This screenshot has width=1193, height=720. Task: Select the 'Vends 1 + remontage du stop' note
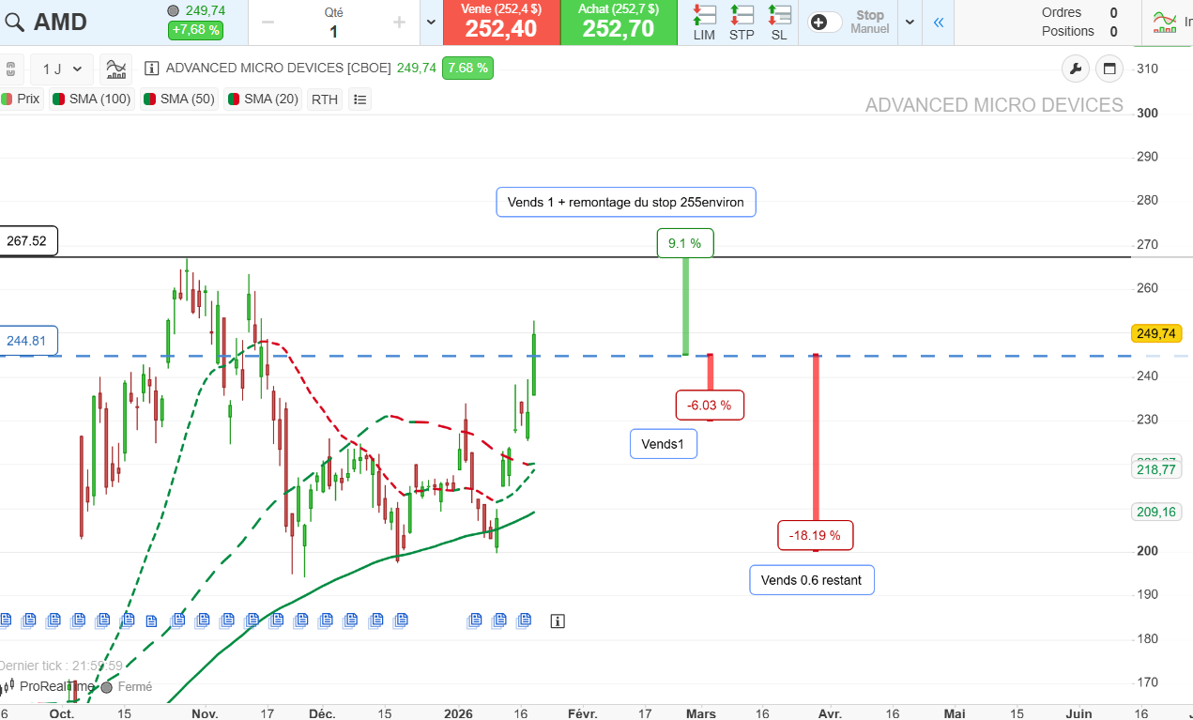pyautogui.click(x=626, y=202)
